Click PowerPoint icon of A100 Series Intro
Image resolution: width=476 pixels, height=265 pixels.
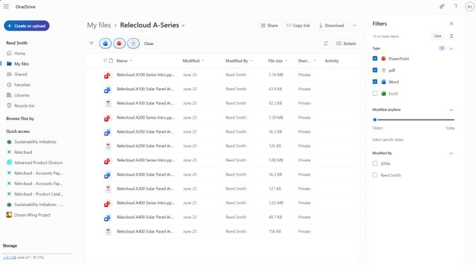coord(107,75)
